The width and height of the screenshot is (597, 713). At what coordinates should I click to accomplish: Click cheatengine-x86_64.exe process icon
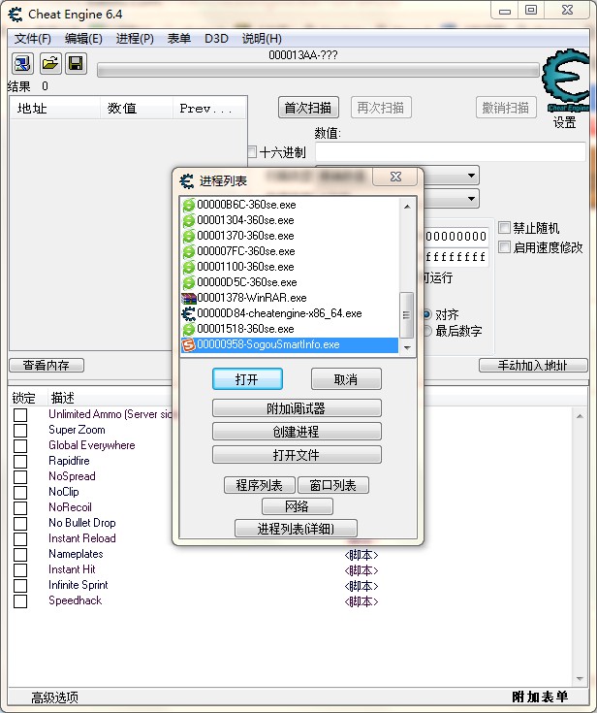click(x=189, y=313)
